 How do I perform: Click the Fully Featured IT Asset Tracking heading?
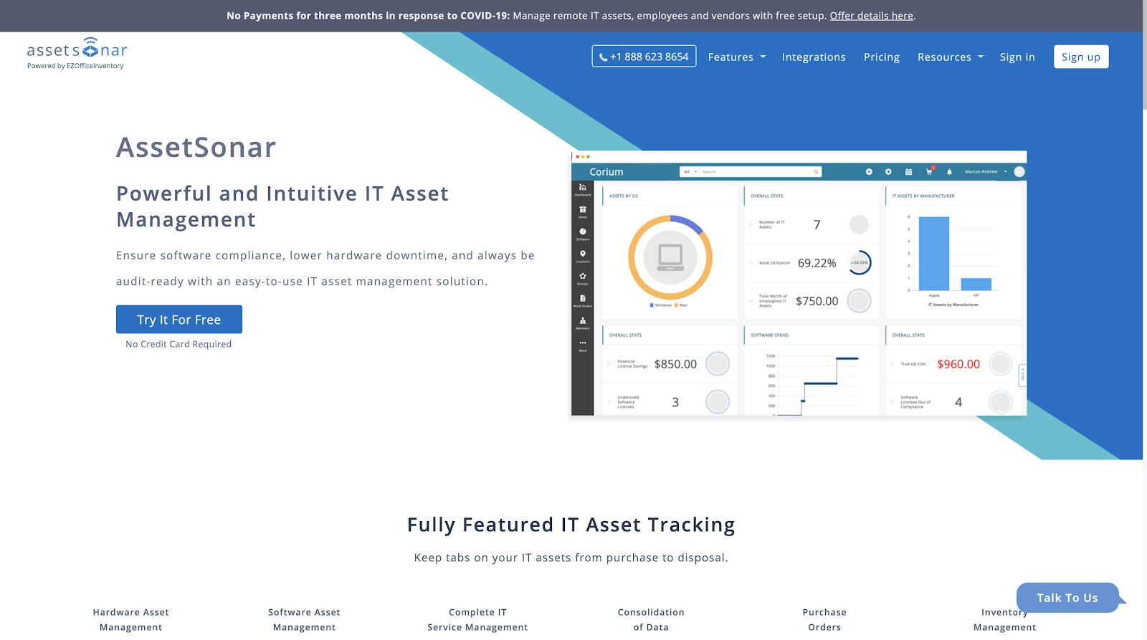(x=571, y=525)
